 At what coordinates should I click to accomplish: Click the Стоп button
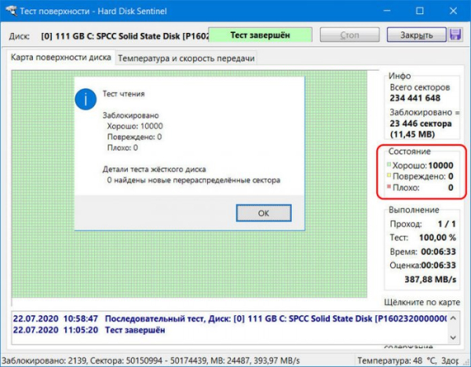pyautogui.click(x=351, y=35)
